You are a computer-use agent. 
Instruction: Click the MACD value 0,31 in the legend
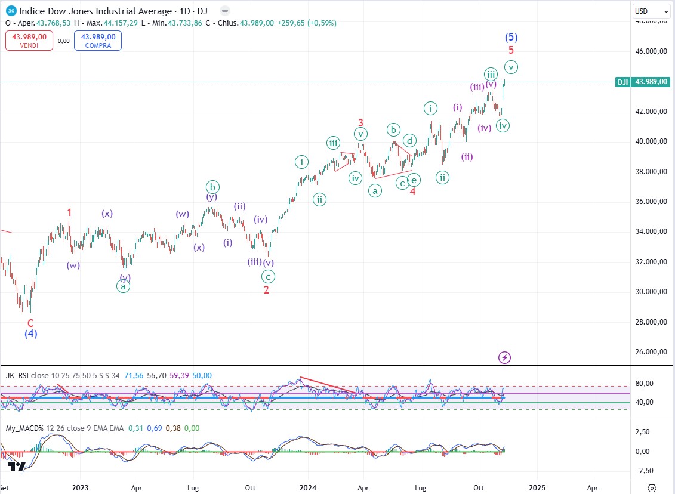coord(135,428)
